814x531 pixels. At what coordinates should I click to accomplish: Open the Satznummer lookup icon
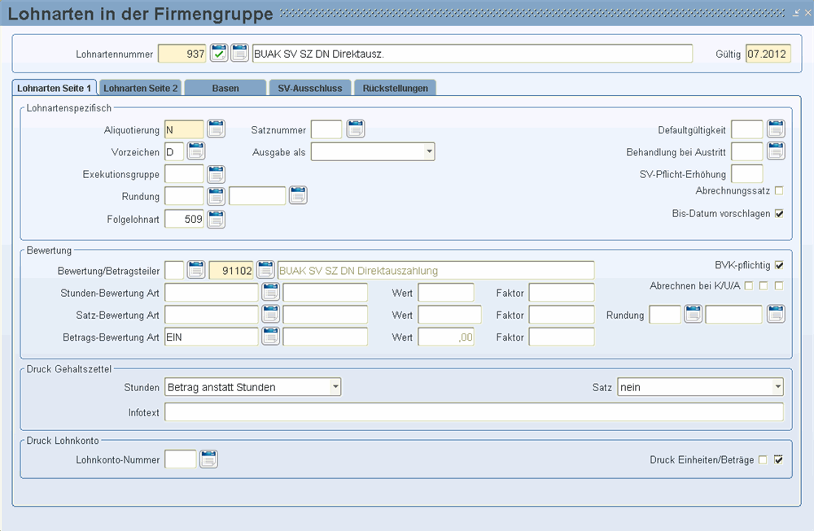pyautogui.click(x=356, y=128)
